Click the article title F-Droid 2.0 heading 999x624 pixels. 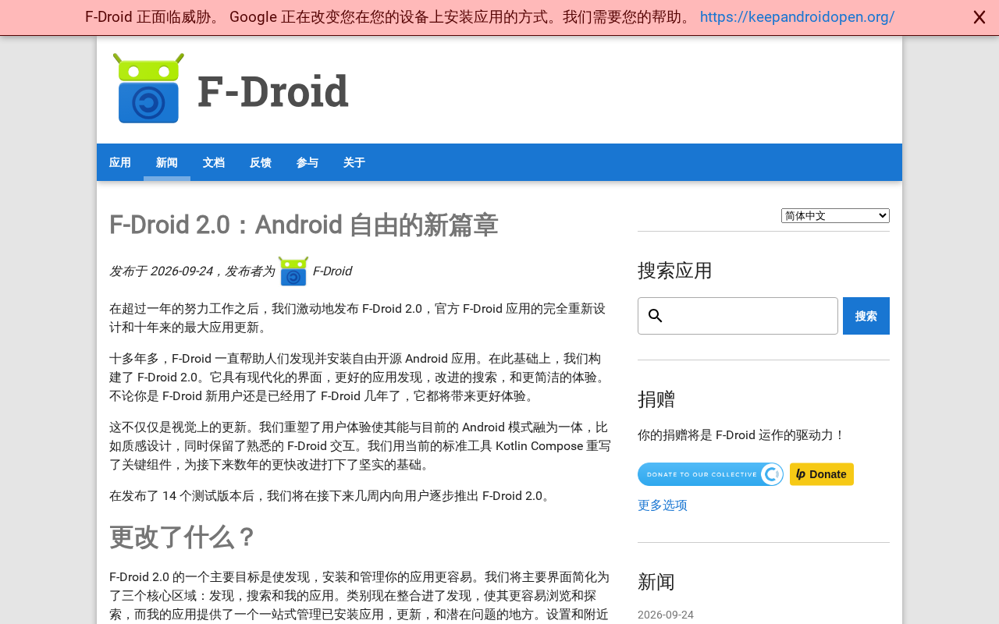tap(304, 225)
